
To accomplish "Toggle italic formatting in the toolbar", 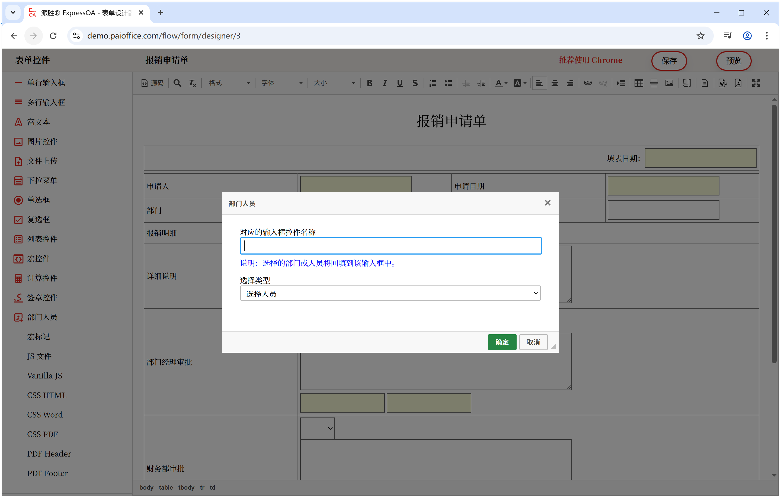I will [x=384, y=83].
